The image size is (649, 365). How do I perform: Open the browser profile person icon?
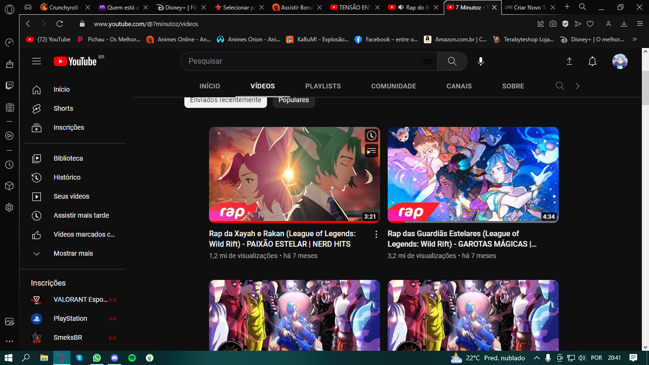click(x=609, y=24)
